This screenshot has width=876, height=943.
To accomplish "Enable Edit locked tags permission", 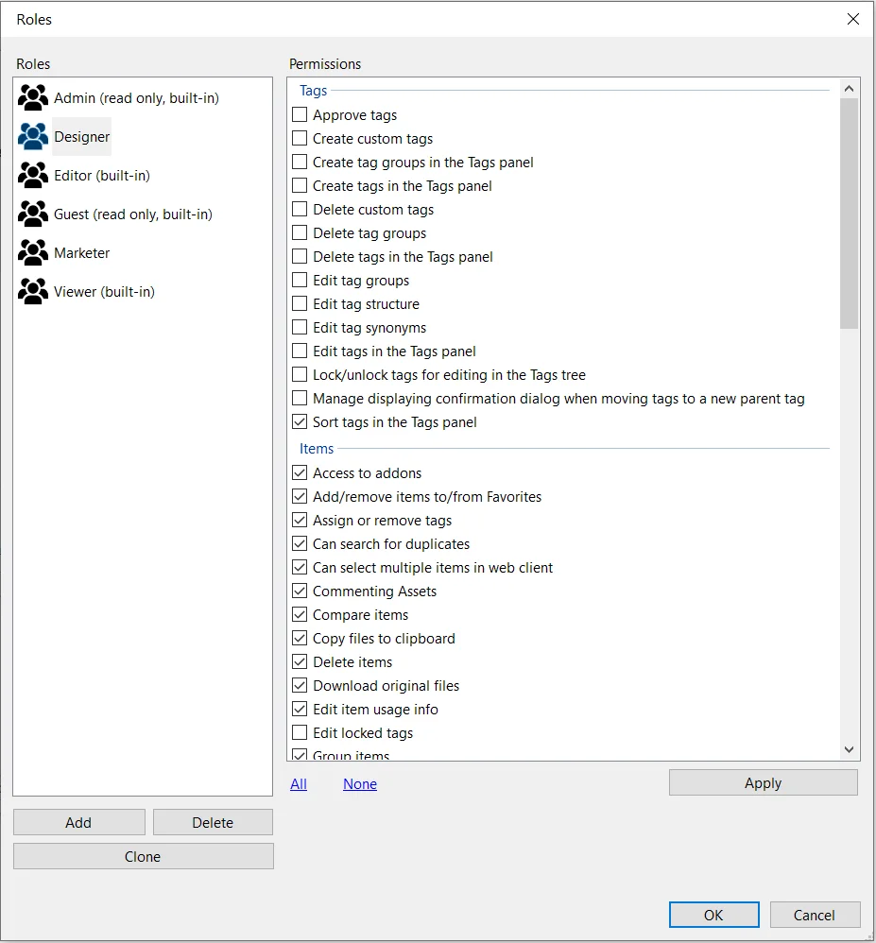I will (300, 732).
